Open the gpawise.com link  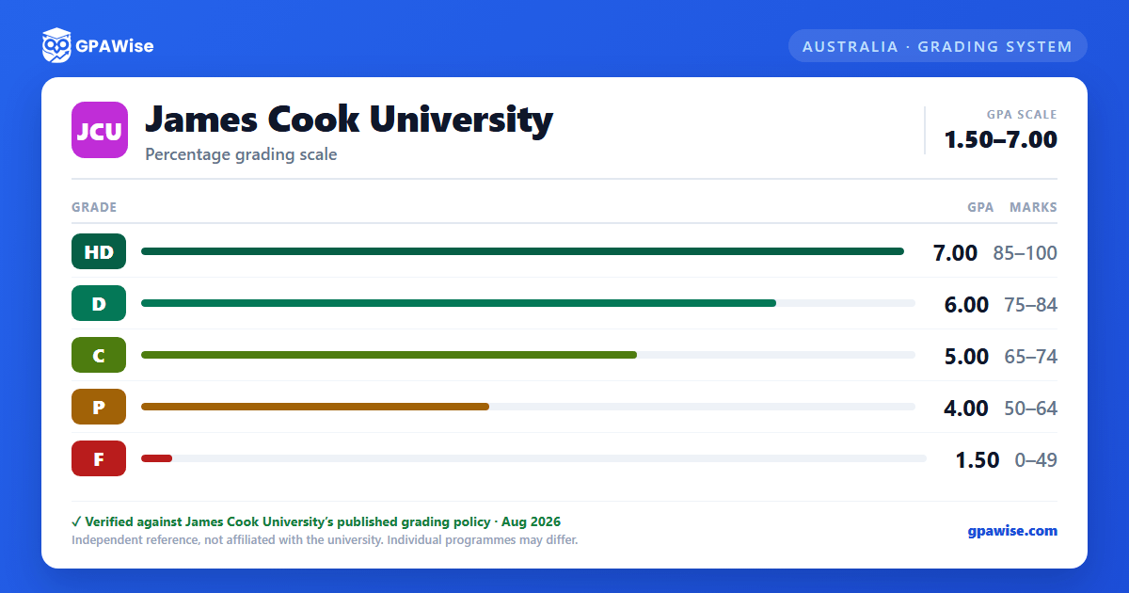tap(1012, 531)
